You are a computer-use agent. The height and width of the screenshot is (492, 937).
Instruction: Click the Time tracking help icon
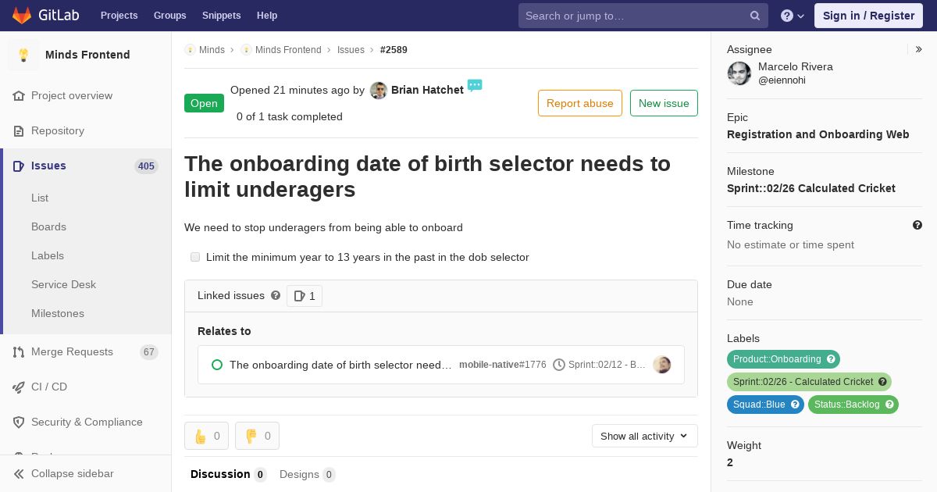[x=917, y=225]
